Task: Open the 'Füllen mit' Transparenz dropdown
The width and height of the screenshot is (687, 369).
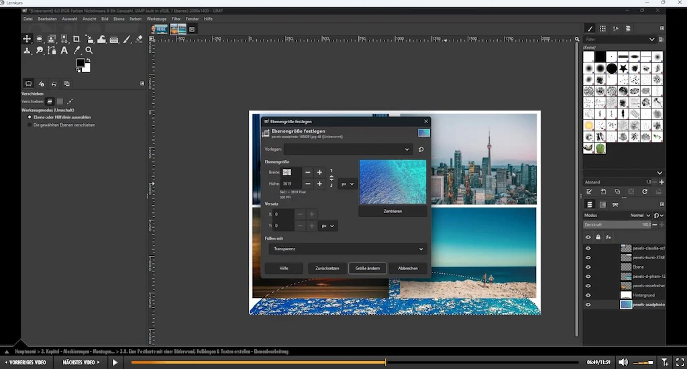Action: click(348, 248)
